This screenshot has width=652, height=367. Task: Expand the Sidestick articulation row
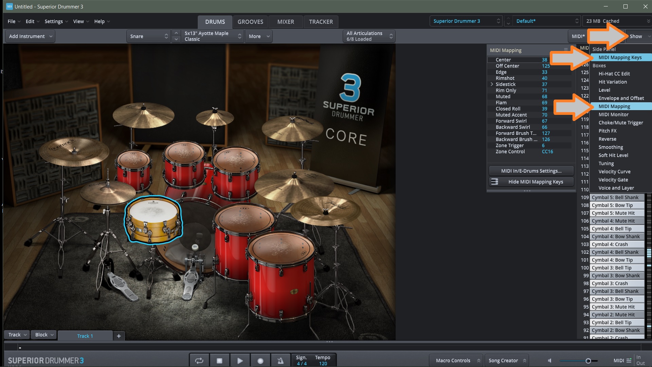pyautogui.click(x=492, y=84)
